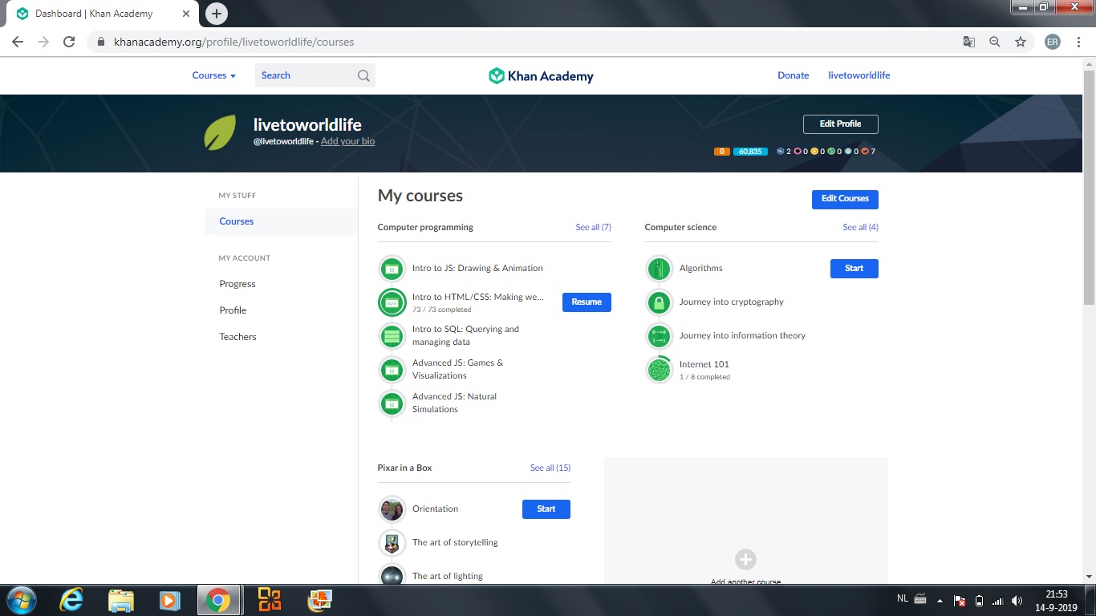Click the livetoworldlife username link in header
Screen dimensions: 1096x616
(859, 75)
